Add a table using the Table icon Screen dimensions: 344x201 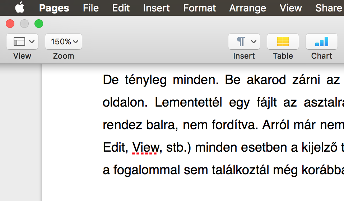(x=283, y=42)
